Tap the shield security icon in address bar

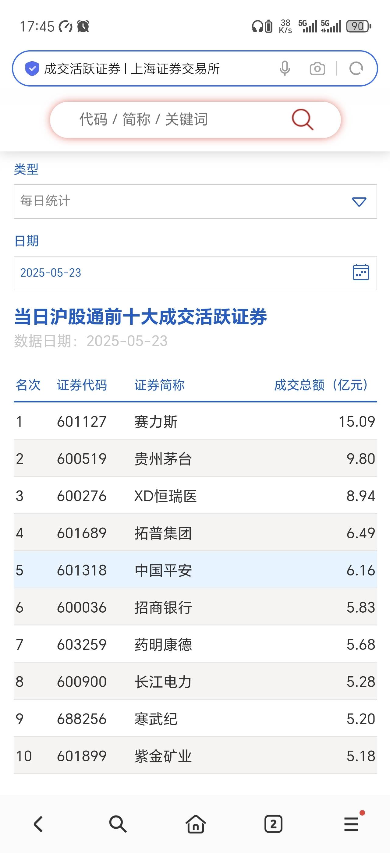pyautogui.click(x=32, y=69)
